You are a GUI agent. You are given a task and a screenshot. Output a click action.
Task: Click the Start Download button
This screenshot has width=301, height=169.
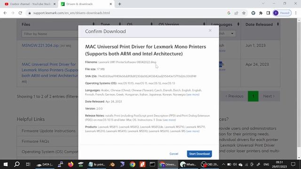click(x=199, y=154)
